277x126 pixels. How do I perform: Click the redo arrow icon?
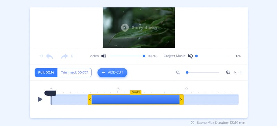pos(64,56)
